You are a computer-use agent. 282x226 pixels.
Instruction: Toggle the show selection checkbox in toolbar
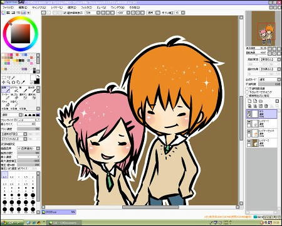tap(65, 13)
